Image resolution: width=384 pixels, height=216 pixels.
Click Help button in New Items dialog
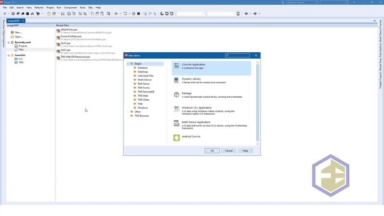(x=245, y=151)
